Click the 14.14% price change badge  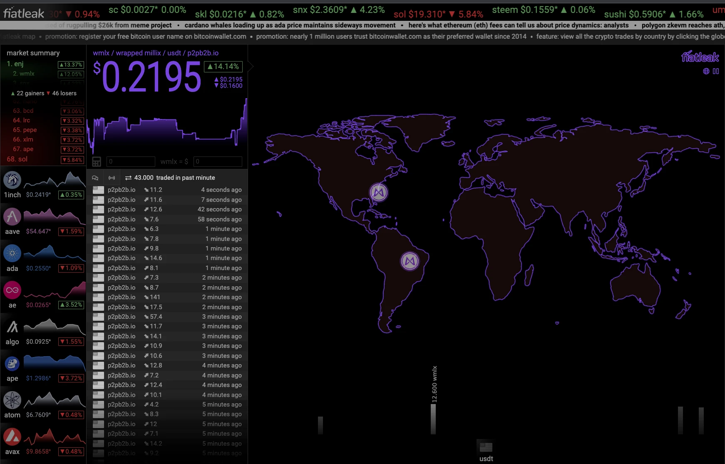click(223, 67)
